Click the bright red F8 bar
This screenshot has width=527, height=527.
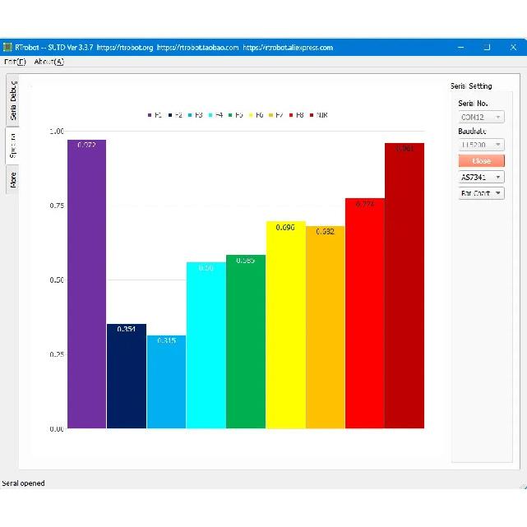pos(365,313)
